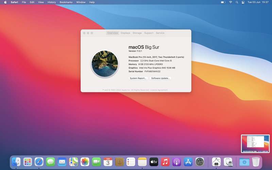This screenshot has width=272, height=170.
Task: Select the Overview tab
Action: click(x=113, y=33)
